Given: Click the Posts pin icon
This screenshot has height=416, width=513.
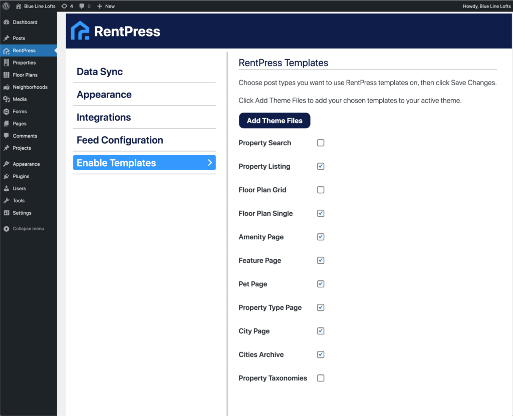Looking at the screenshot, I should [x=6, y=38].
